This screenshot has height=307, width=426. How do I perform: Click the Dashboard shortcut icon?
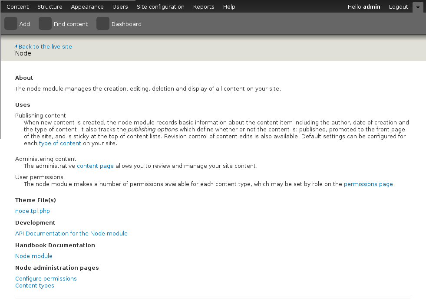(x=103, y=23)
